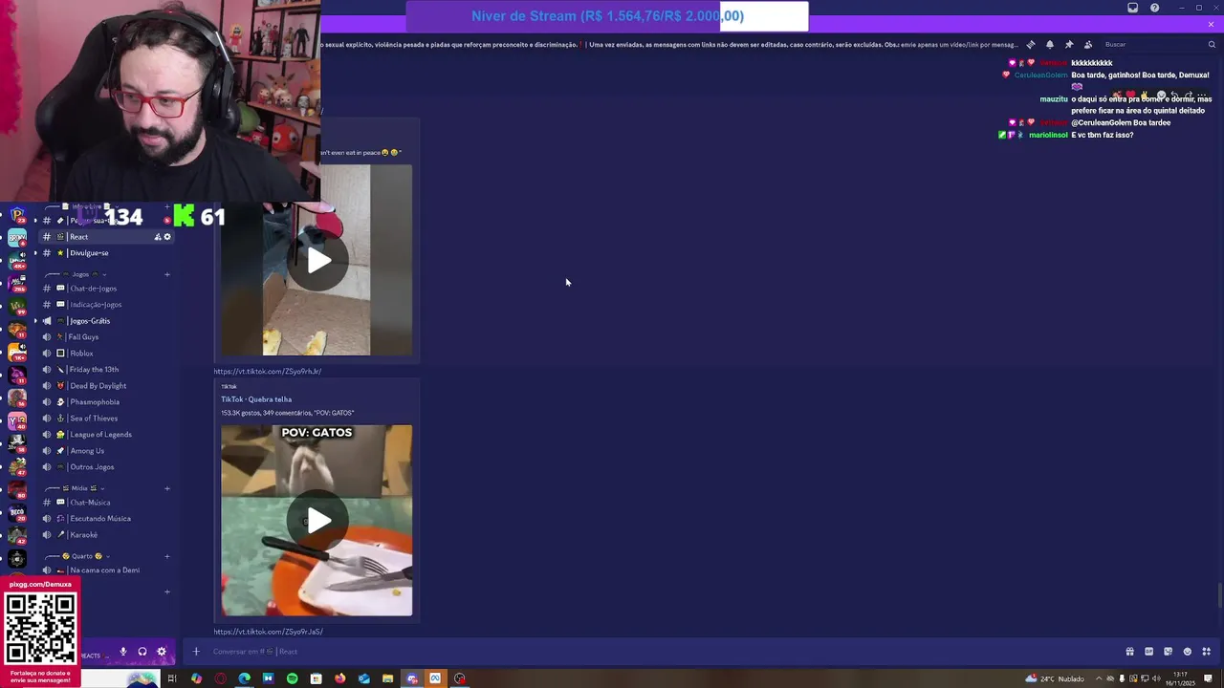Collapse the Mídia category
The image size is (1224, 688).
click(79, 488)
